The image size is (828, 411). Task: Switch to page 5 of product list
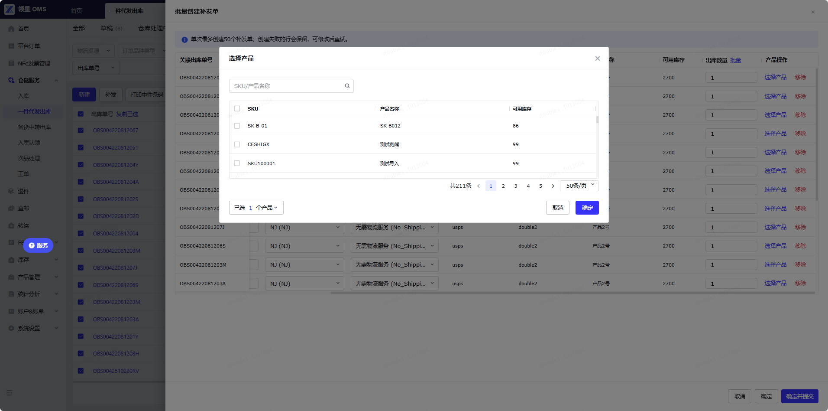[540, 186]
